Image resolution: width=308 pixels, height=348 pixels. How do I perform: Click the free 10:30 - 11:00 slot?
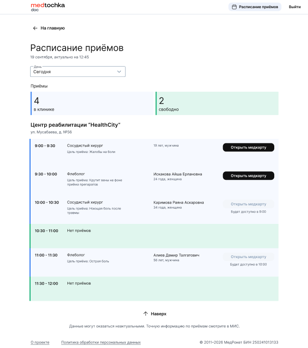coord(154,236)
